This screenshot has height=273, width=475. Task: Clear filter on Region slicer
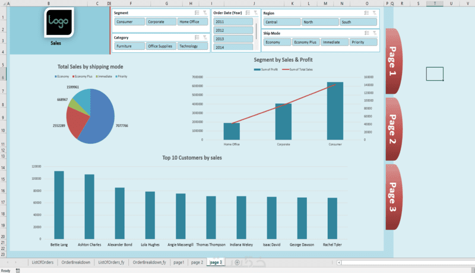coord(375,13)
